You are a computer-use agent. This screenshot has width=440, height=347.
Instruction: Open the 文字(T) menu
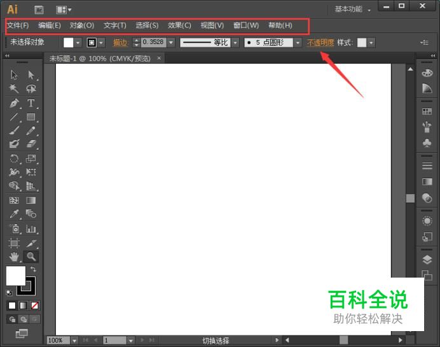click(115, 25)
